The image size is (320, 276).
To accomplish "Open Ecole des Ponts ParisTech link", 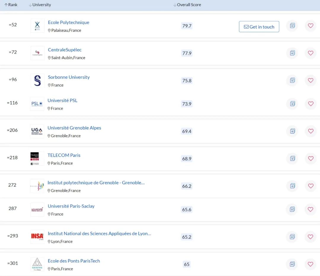I will [x=74, y=261].
